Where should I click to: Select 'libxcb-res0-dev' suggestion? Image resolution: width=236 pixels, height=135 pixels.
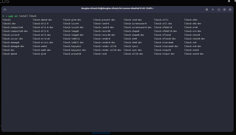pyautogui.click(x=133, y=20)
